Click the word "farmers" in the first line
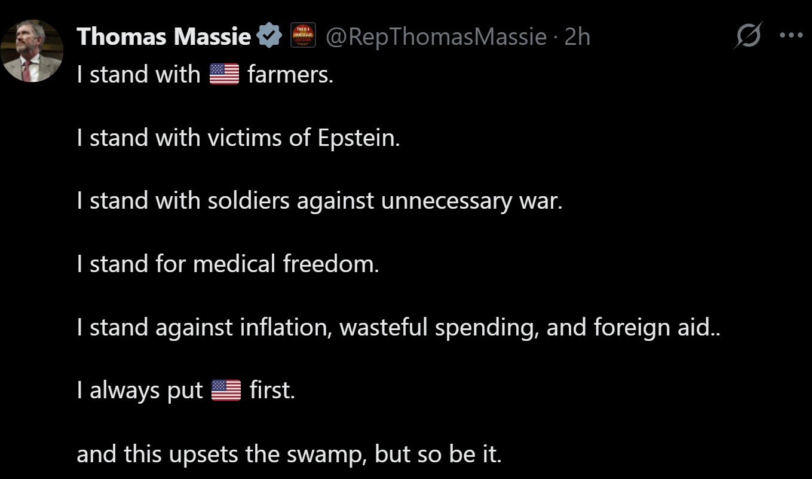 coord(290,74)
